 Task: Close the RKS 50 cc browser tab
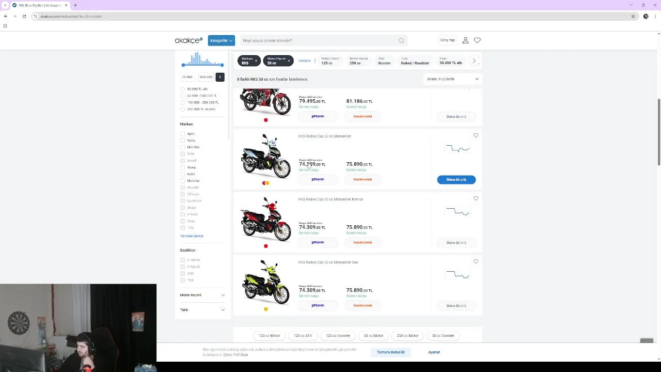point(66,5)
